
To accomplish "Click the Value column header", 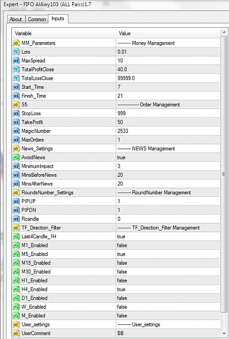I will 168,34.
